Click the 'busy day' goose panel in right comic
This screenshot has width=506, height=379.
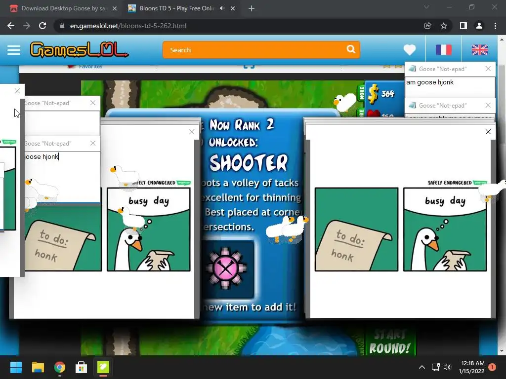pos(445,229)
